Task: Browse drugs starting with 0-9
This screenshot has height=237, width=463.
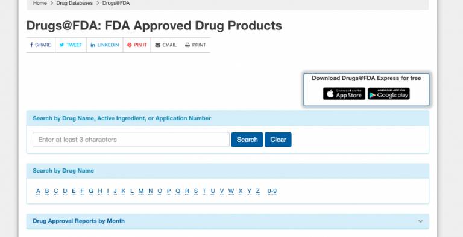Action: pos(272,191)
